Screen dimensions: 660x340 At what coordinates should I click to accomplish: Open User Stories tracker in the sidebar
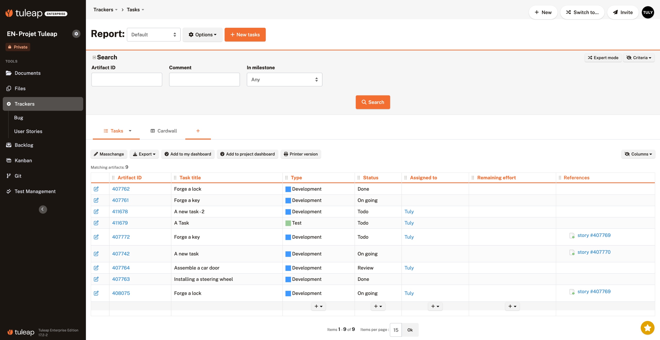pos(28,131)
